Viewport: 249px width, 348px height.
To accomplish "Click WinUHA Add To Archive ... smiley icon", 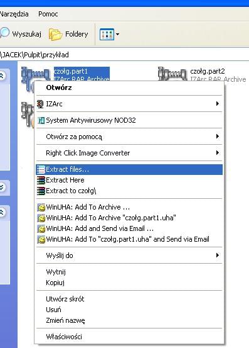I will click(41, 207).
